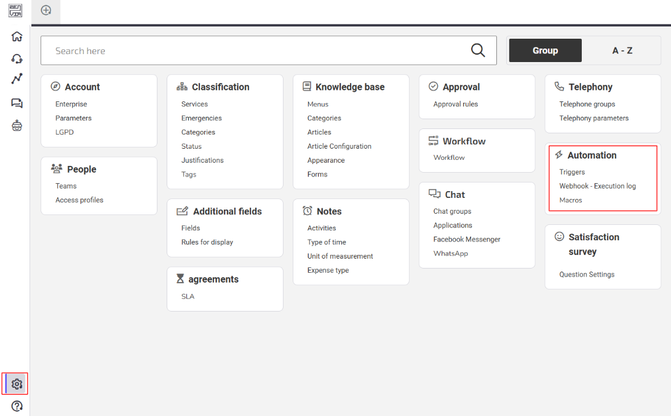
Task: Open the chat messages sidebar icon
Action: pyautogui.click(x=17, y=103)
